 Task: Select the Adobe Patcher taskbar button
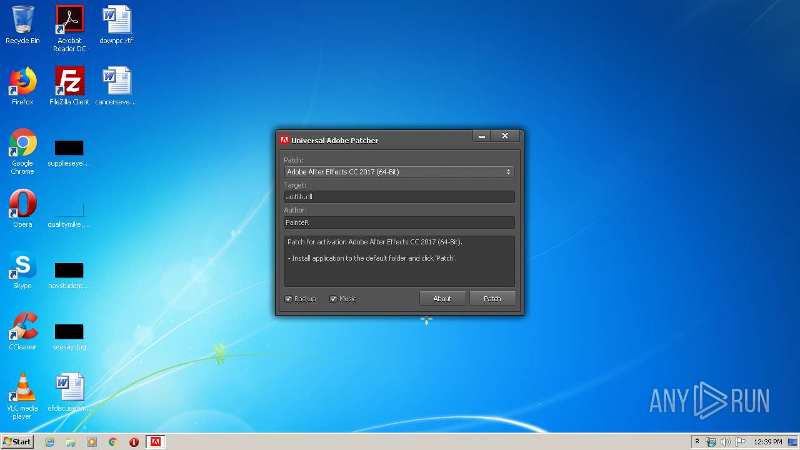click(x=155, y=442)
